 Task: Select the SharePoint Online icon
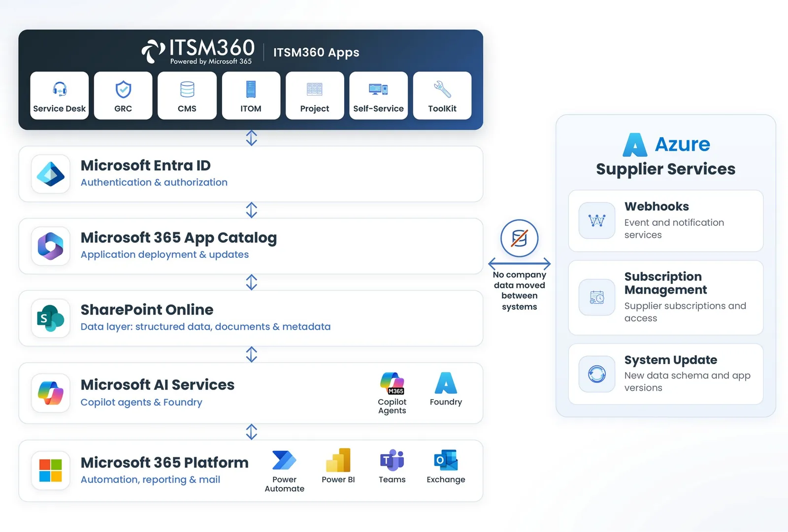[x=51, y=318]
